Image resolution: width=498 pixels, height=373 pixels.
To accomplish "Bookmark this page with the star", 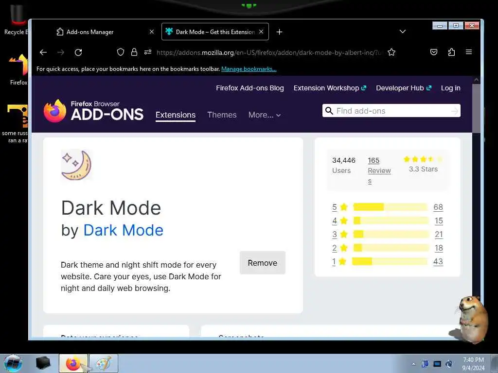I will (391, 52).
